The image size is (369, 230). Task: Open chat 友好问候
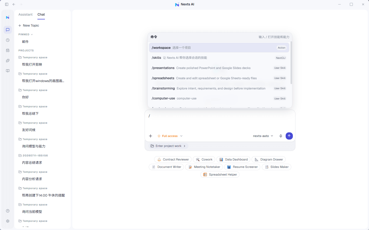click(x=29, y=130)
